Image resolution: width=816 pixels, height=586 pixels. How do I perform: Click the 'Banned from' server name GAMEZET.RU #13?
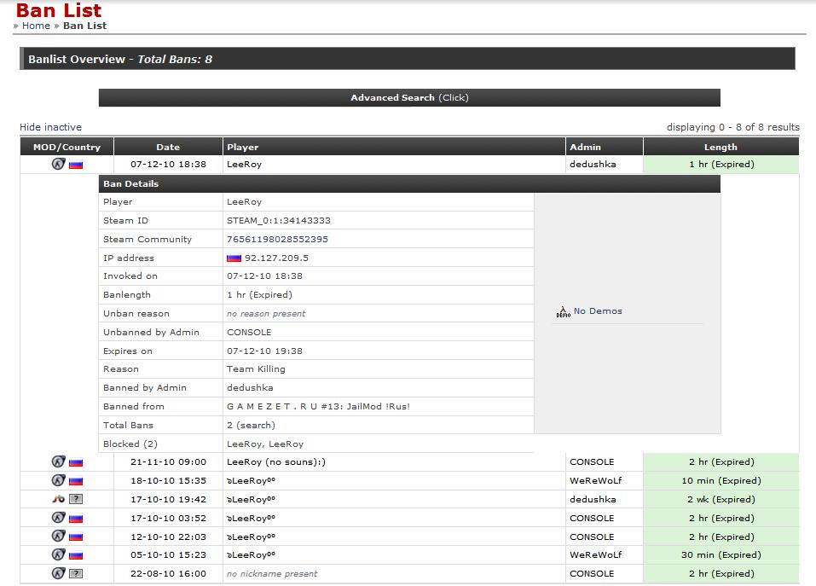click(318, 407)
